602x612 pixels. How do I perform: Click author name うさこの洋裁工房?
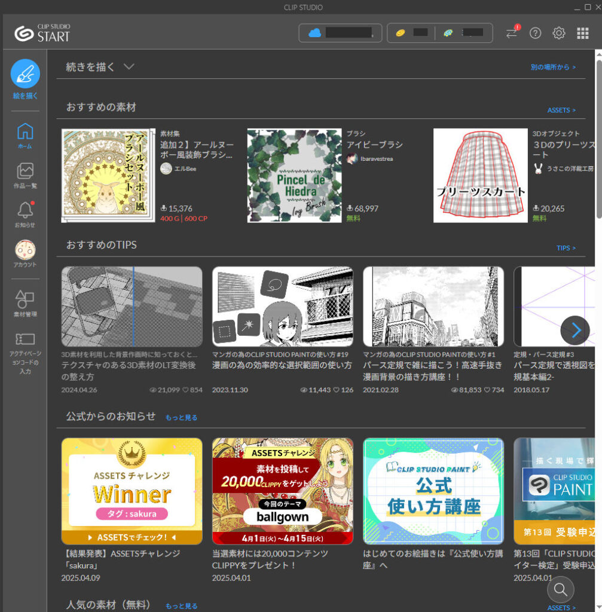570,169
